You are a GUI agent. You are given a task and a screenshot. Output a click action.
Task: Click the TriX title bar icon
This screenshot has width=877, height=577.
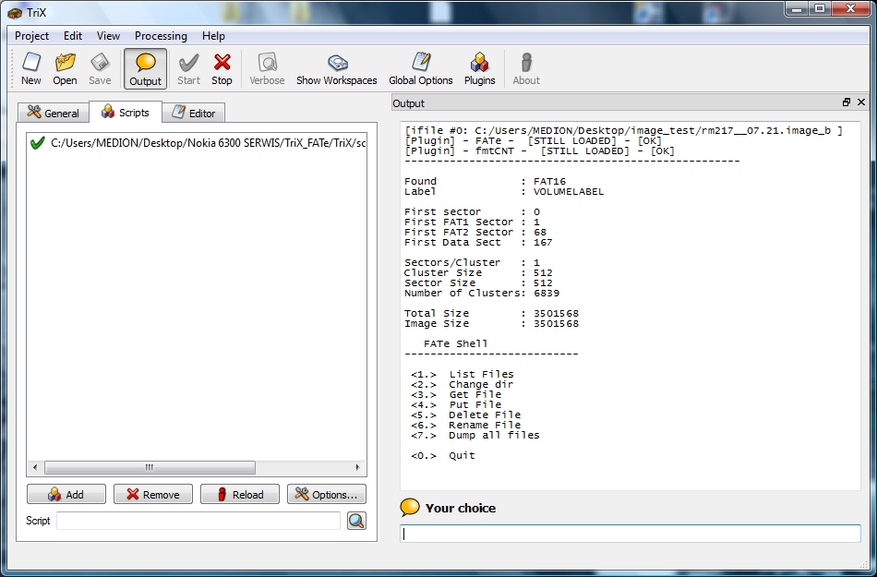pos(15,12)
